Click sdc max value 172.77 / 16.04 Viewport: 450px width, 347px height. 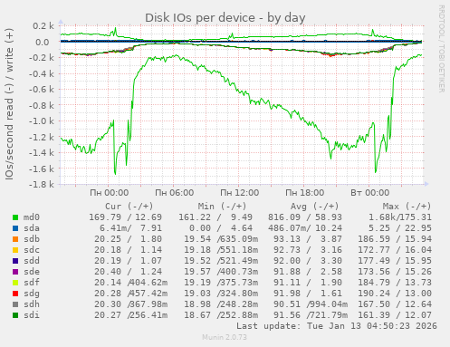(395, 250)
